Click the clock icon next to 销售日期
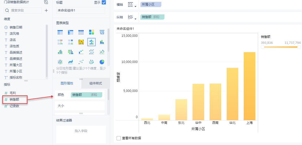The width and height of the screenshot is (302, 145). click(x=6, y=27)
